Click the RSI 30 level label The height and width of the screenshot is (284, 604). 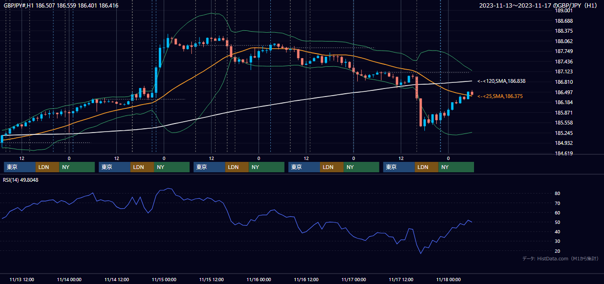tap(558, 241)
